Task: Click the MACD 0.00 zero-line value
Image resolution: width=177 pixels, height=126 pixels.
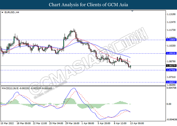Action: tap(169, 104)
